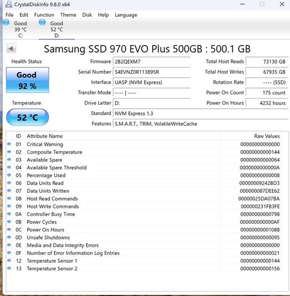Viewport: 290px width, 296px height.
Task: Select the Media and Data Integrity Errors row
Action: point(144,245)
